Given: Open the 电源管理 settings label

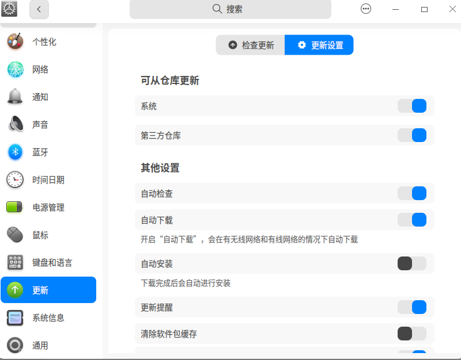Looking at the screenshot, I should tap(48, 208).
